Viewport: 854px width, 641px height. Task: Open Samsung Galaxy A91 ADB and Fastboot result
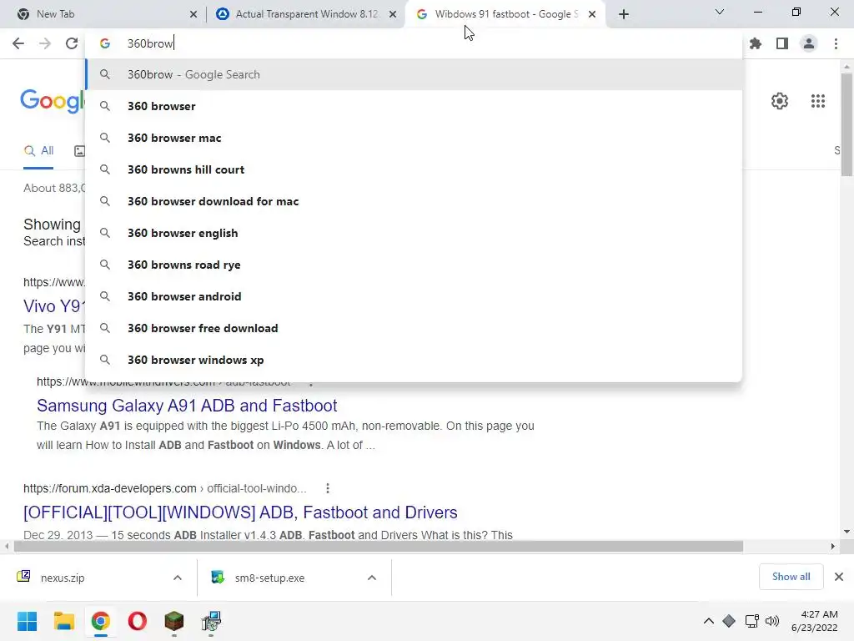[187, 406]
